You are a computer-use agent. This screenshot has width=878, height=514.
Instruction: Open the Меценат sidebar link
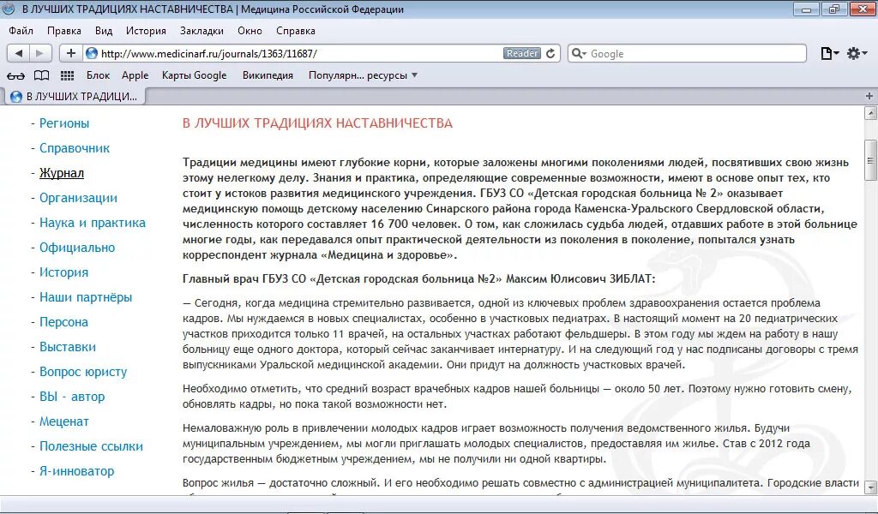coord(63,421)
